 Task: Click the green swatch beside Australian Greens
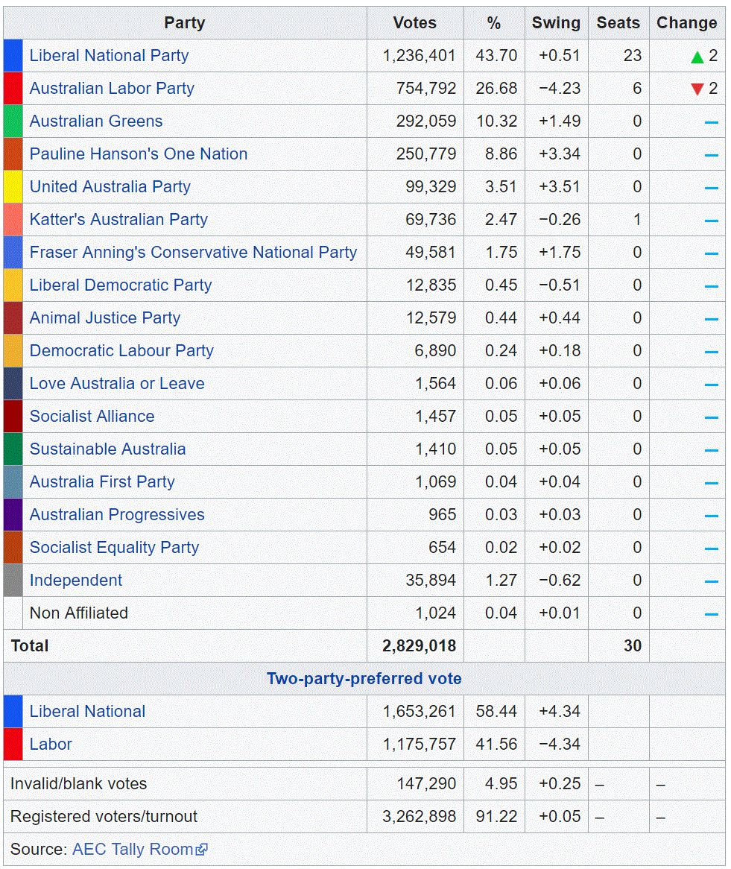pyautogui.click(x=13, y=121)
